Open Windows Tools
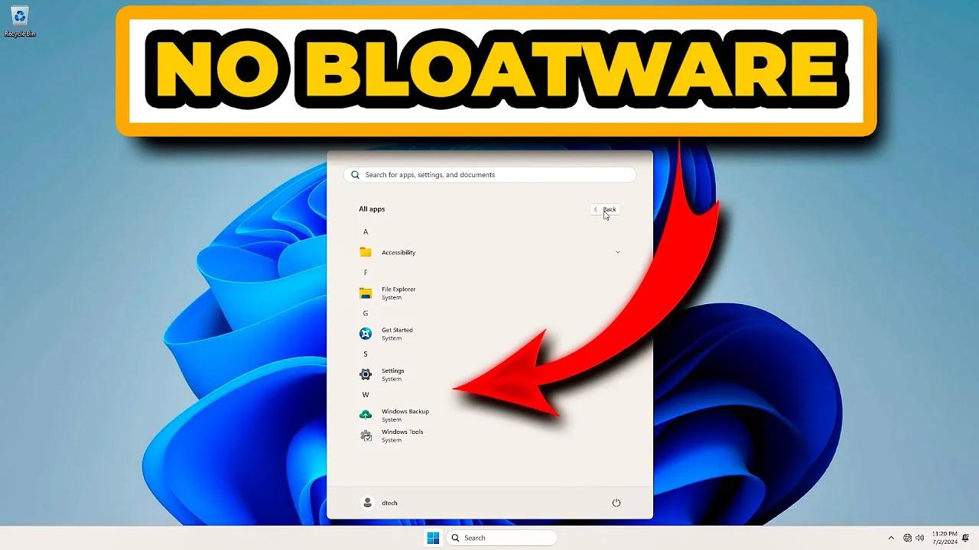The width and height of the screenshot is (979, 550). (x=401, y=435)
